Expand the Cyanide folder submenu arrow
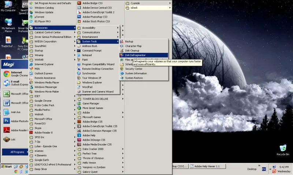 170,3
